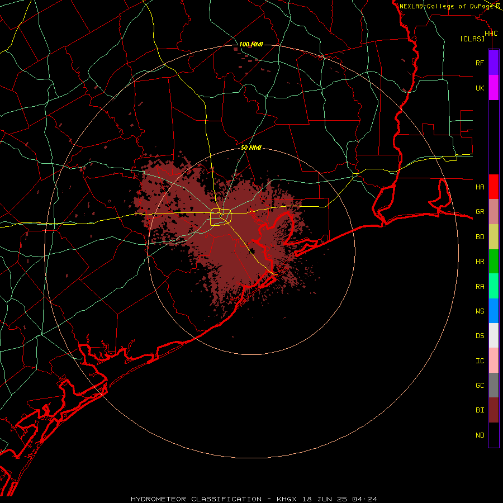Click the ND legend label
The image size is (503, 503).
click(x=480, y=435)
